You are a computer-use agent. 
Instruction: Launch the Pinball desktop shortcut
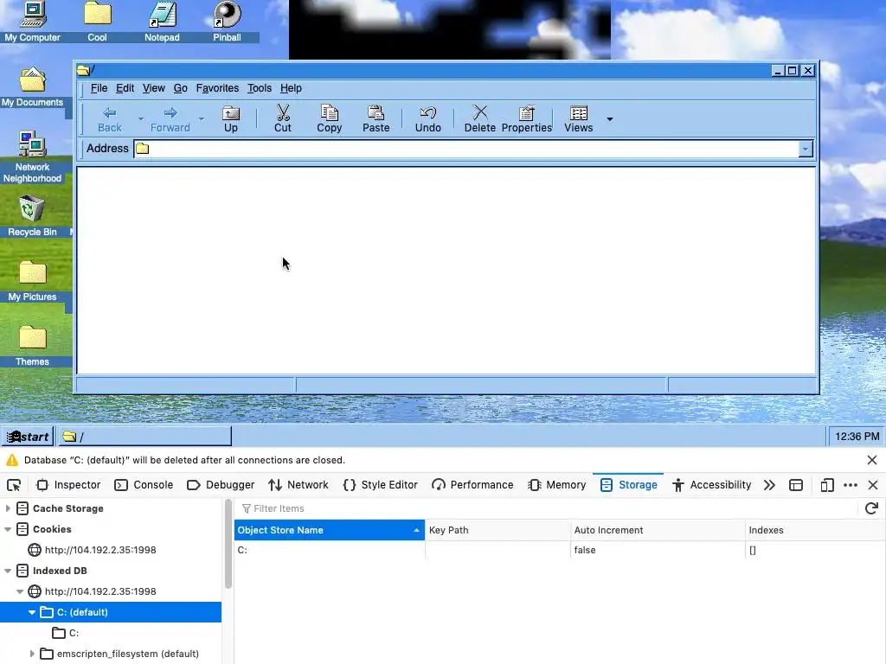tap(228, 22)
